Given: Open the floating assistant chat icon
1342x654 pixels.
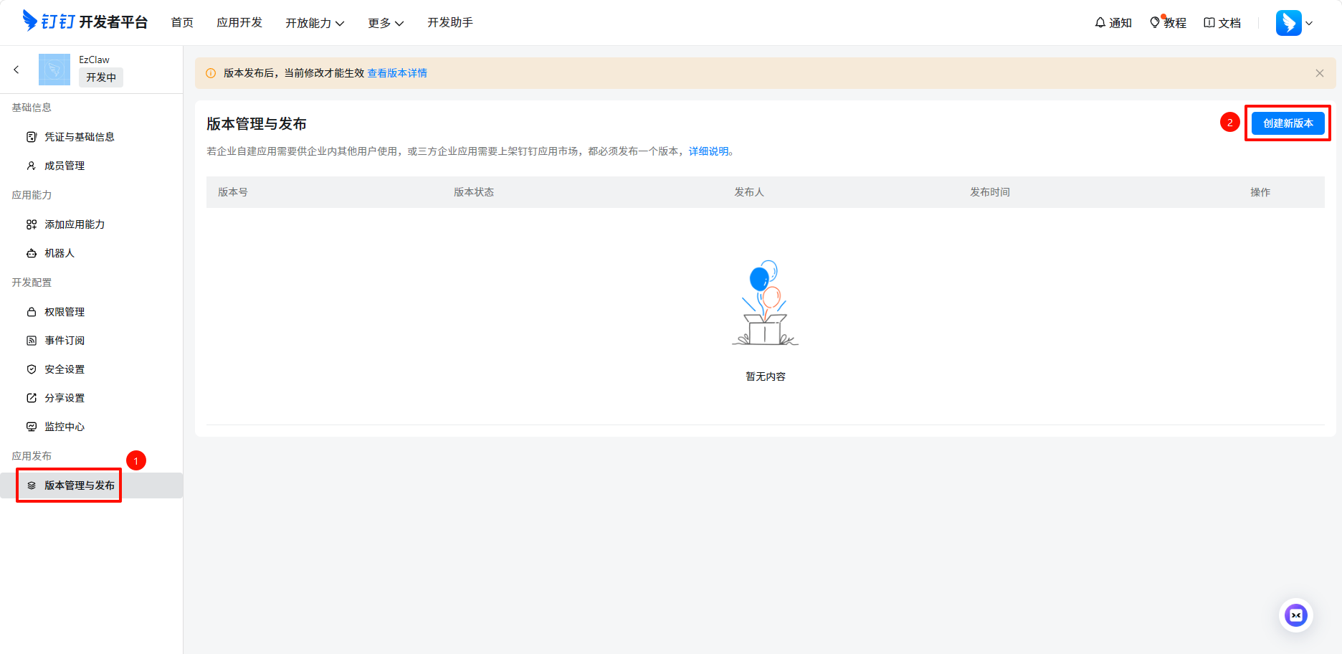Looking at the screenshot, I should [x=1295, y=615].
